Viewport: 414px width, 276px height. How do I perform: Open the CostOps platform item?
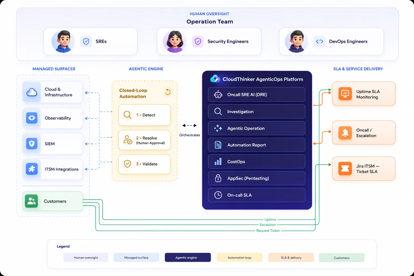257,162
